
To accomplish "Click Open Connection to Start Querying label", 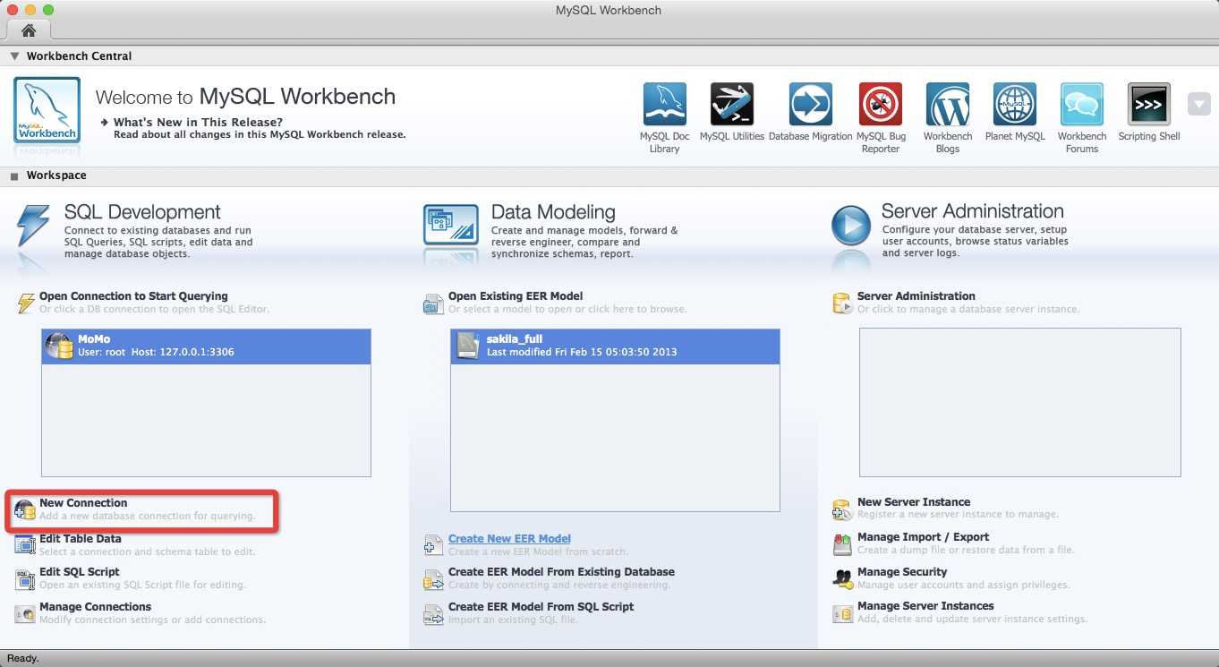I will [133, 296].
